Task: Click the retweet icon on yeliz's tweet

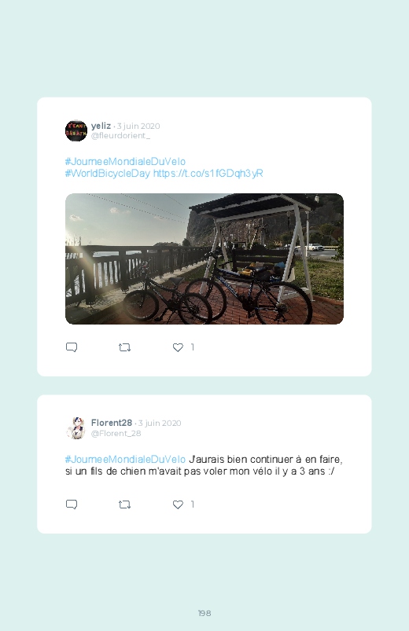Action: (124, 347)
